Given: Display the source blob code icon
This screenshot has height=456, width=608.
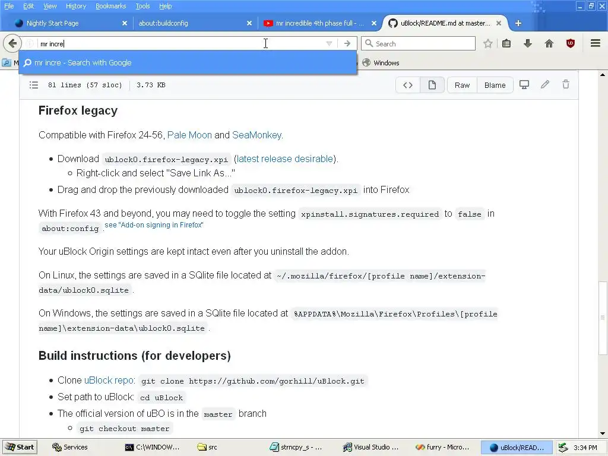Looking at the screenshot, I should pyautogui.click(x=407, y=85).
